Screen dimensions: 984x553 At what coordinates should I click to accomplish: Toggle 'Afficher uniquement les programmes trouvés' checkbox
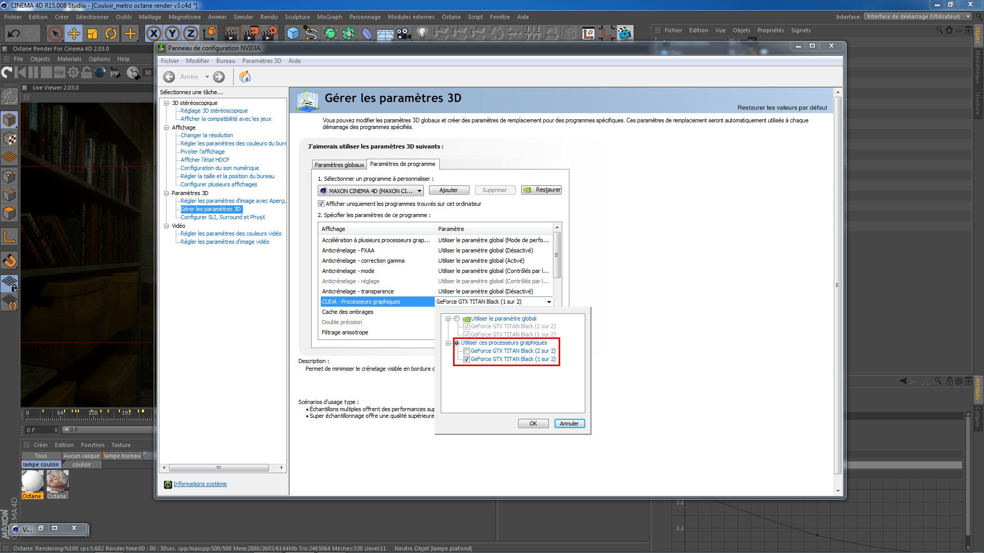pyautogui.click(x=321, y=204)
